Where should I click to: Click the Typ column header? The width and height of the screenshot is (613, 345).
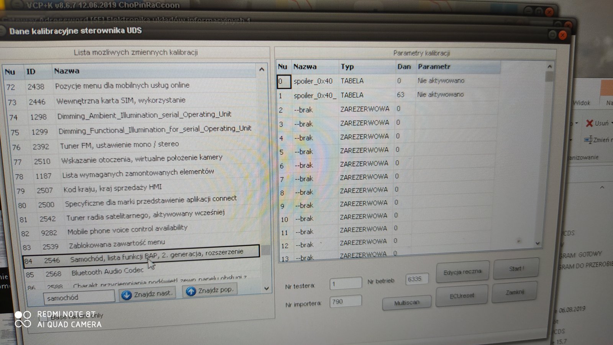click(347, 67)
